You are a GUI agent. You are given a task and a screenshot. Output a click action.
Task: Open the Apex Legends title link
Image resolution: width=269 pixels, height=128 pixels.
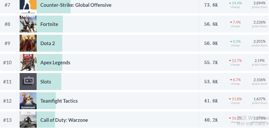55,63
